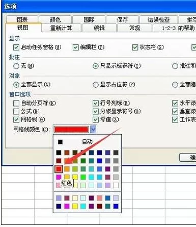Viewport: 196px width, 227px height.
Task: Pick the lime swatch in the red row
Action: tap(75, 169)
